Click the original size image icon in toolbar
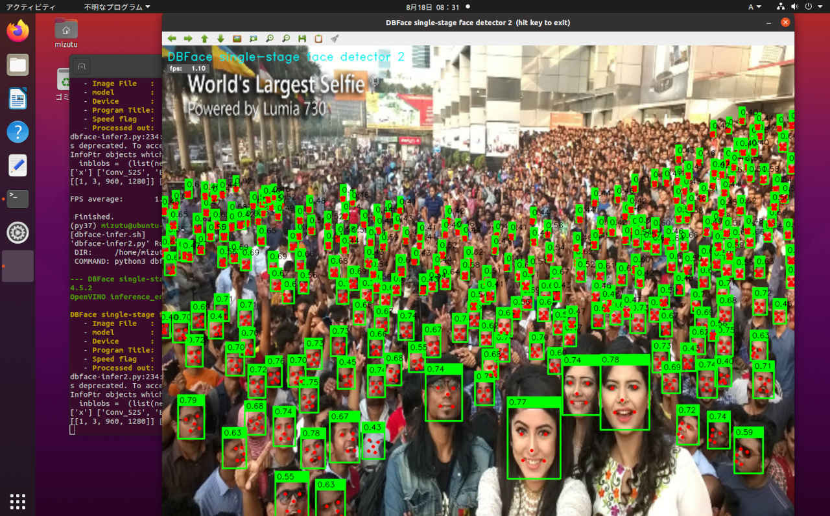The width and height of the screenshot is (830, 516). pos(237,39)
